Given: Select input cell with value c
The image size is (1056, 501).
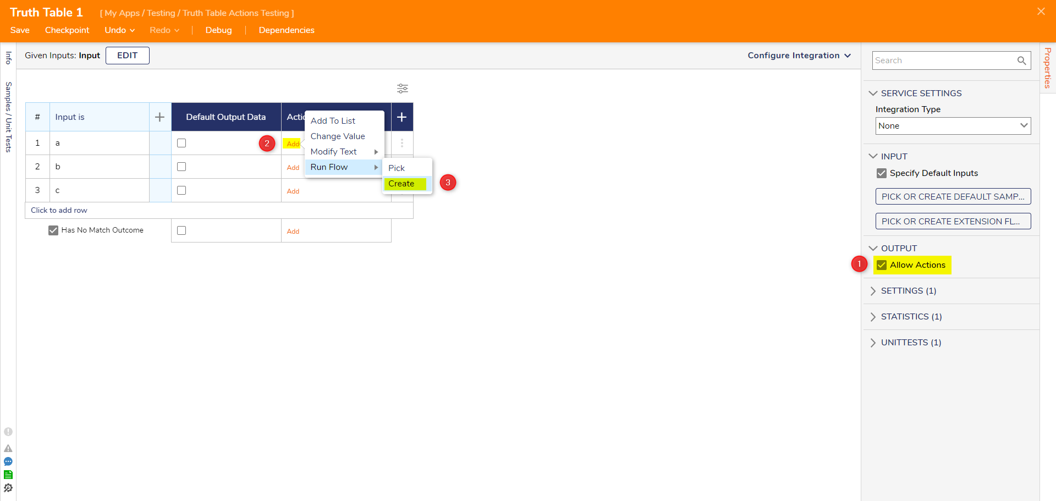Looking at the screenshot, I should coord(100,190).
